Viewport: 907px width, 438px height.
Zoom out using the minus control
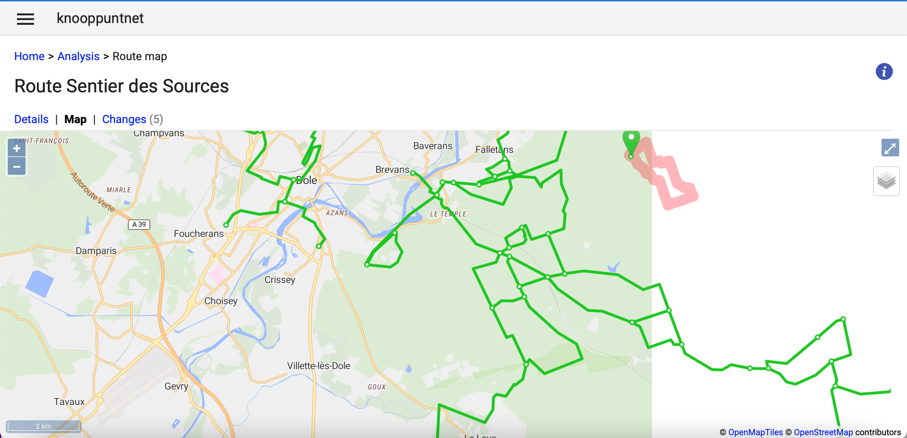pyautogui.click(x=16, y=166)
